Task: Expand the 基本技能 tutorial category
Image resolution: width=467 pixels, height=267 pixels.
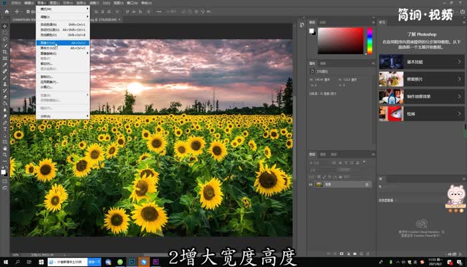Action: pos(420,62)
